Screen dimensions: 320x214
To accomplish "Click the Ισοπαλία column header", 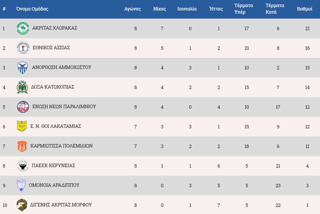I will tap(187, 9).
